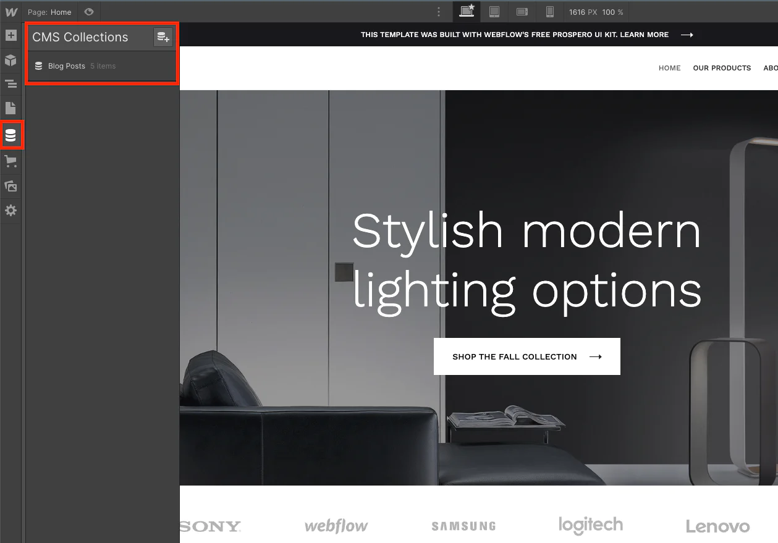Open the Pages panel

(11, 108)
